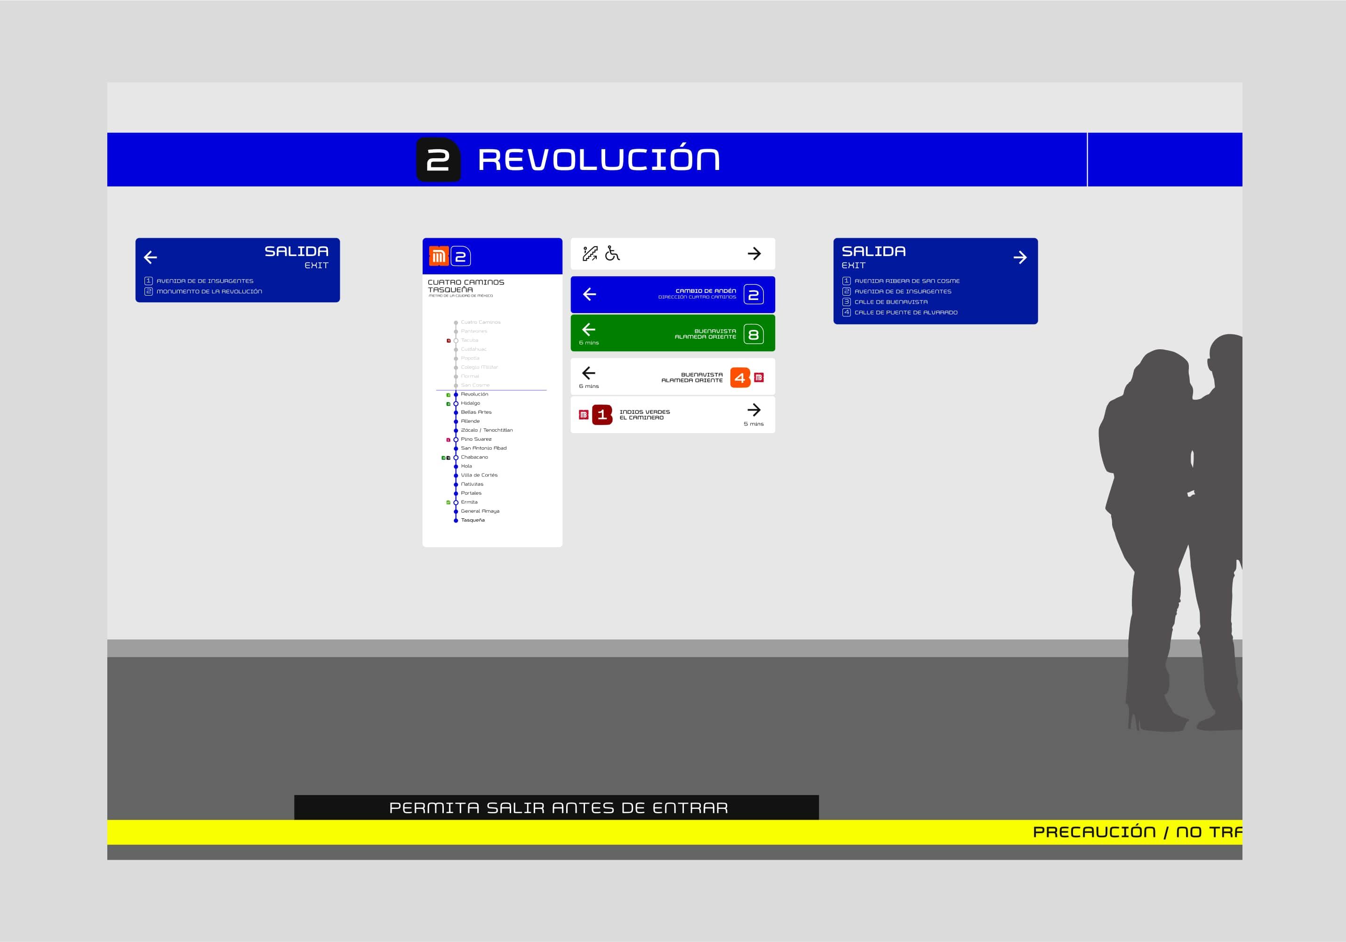
Task: Click the Tasqueña terminal station label
Action: point(473,520)
